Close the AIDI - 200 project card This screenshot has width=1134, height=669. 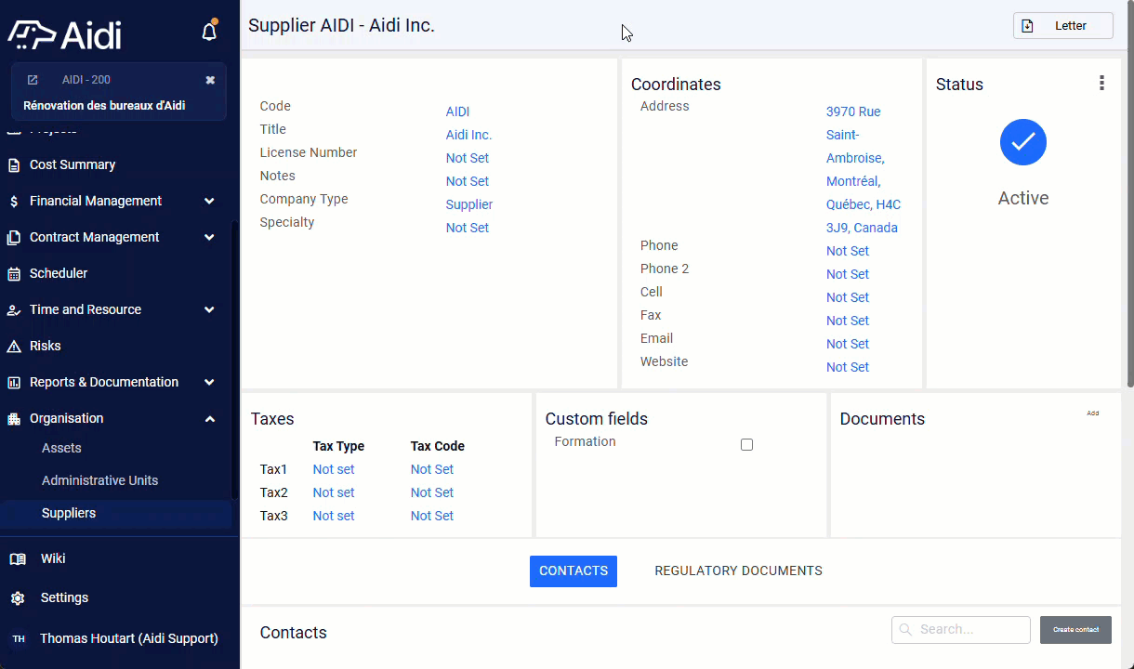point(210,80)
